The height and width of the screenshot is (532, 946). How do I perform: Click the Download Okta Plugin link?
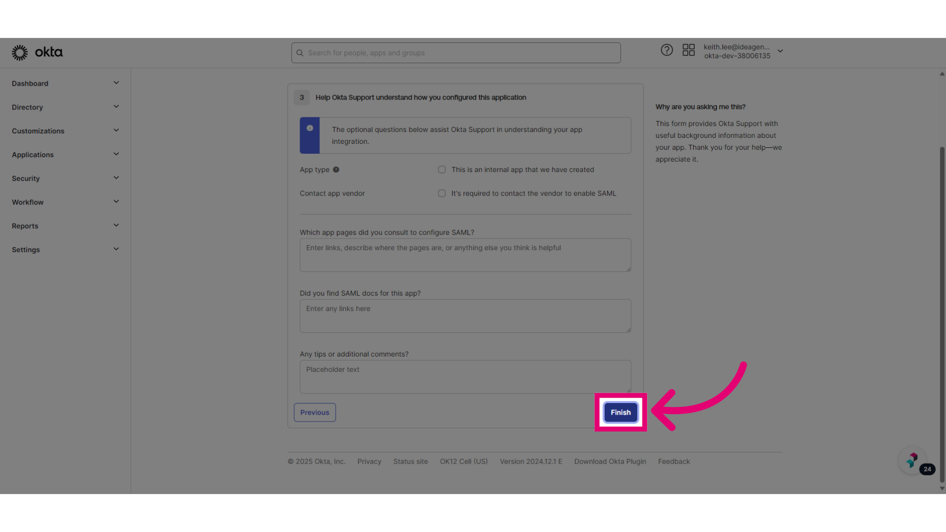[x=610, y=462]
